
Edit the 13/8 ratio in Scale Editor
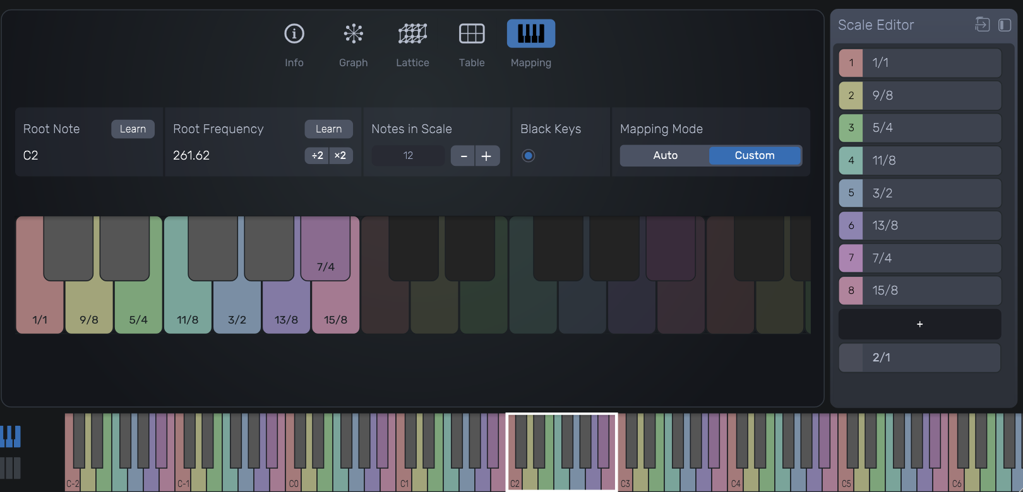click(x=932, y=226)
